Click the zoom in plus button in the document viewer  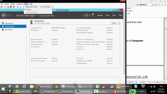(x=164, y=82)
